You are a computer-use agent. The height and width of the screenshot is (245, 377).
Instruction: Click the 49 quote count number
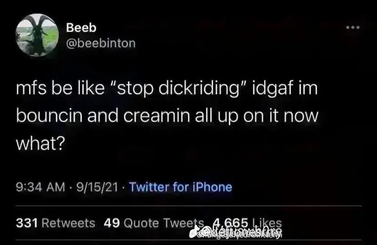click(112, 223)
